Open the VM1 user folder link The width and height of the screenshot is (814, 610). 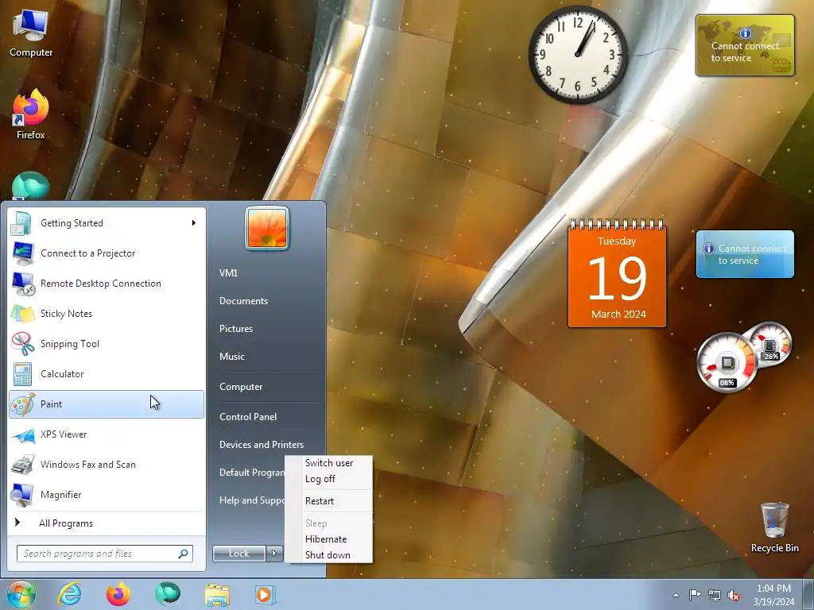[x=228, y=273]
